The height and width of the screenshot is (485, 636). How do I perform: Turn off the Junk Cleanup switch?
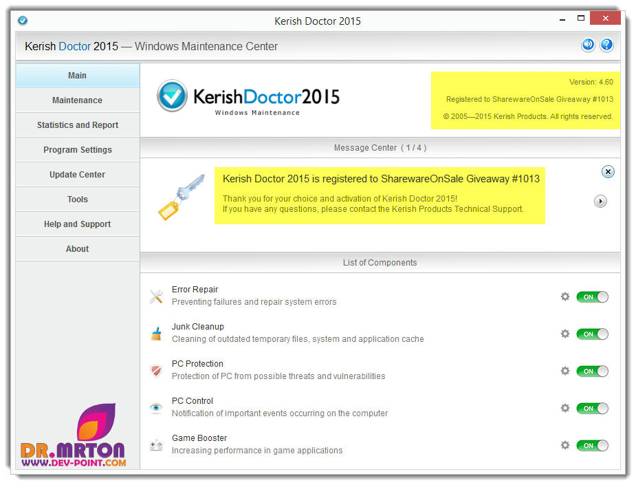point(592,334)
